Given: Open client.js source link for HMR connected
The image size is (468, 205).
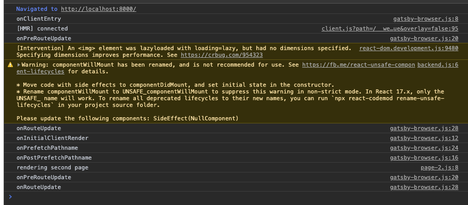Looking at the screenshot, I should [390, 28].
